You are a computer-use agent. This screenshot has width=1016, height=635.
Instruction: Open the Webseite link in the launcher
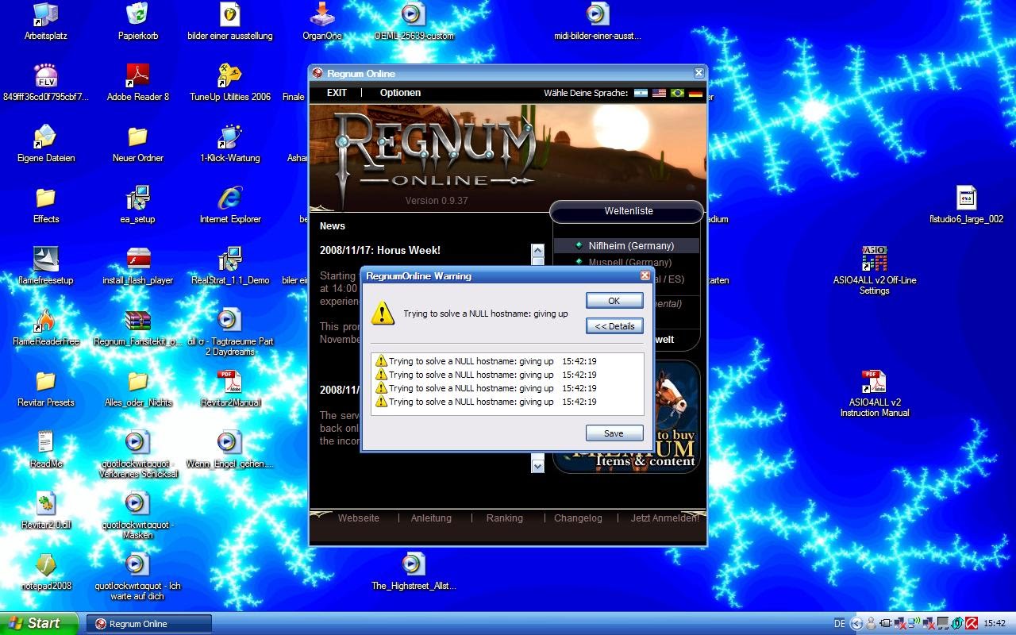pos(359,518)
